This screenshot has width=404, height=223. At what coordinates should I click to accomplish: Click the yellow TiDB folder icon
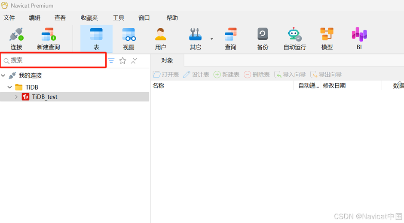tap(18, 87)
